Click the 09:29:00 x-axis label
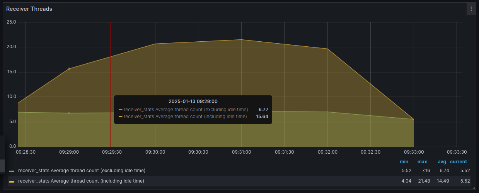 click(69, 152)
